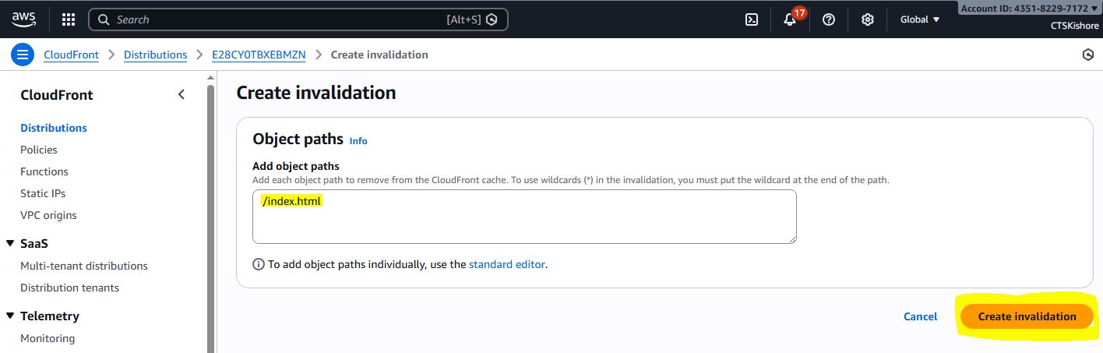The width and height of the screenshot is (1103, 353).
Task: Launch the CloudShell terminal icon
Action: tap(752, 19)
